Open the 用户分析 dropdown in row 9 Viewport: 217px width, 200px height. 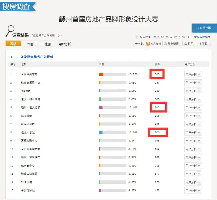(193, 141)
